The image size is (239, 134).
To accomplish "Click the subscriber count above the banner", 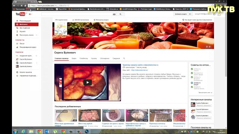I will 61,20.
